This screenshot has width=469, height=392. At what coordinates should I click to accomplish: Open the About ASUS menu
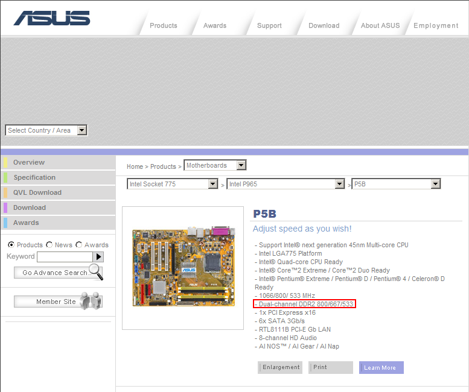point(380,26)
